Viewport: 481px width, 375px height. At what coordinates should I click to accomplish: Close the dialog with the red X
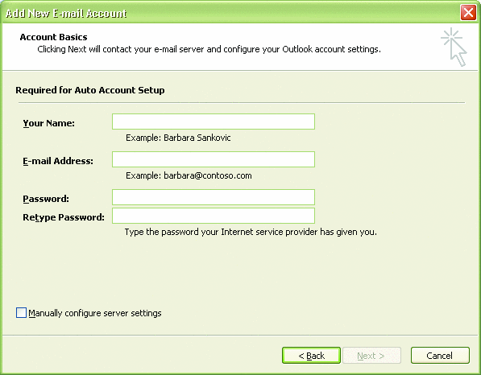coord(468,13)
